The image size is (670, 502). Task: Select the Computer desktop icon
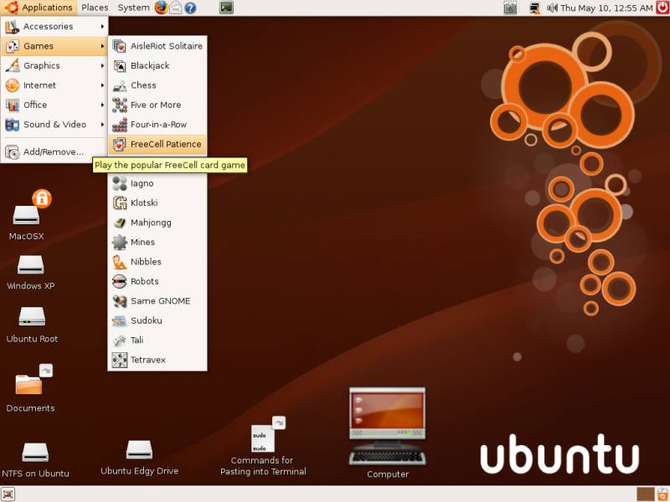point(388,427)
